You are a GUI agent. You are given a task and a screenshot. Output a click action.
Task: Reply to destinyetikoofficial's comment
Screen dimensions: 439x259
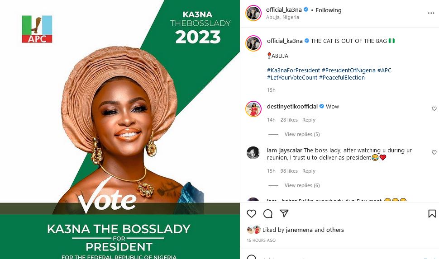click(x=309, y=120)
